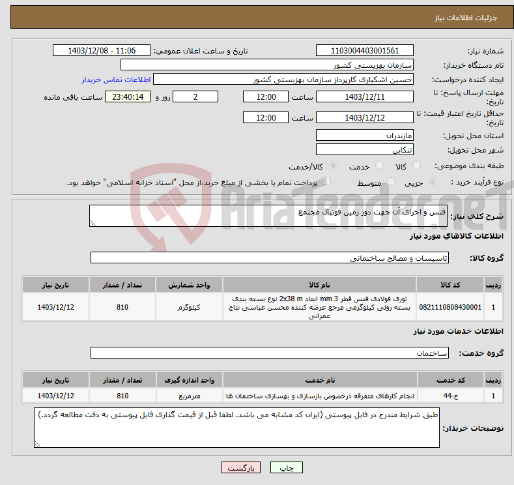The image size is (514, 485).
Task: Click the remaining days field showing 2
Action: click(x=195, y=96)
